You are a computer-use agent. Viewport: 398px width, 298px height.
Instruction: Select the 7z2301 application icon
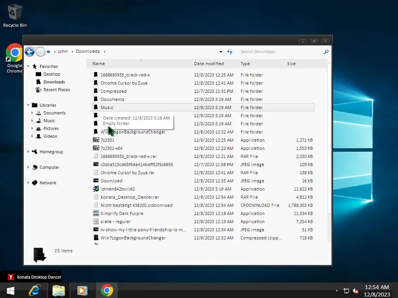[96, 140]
